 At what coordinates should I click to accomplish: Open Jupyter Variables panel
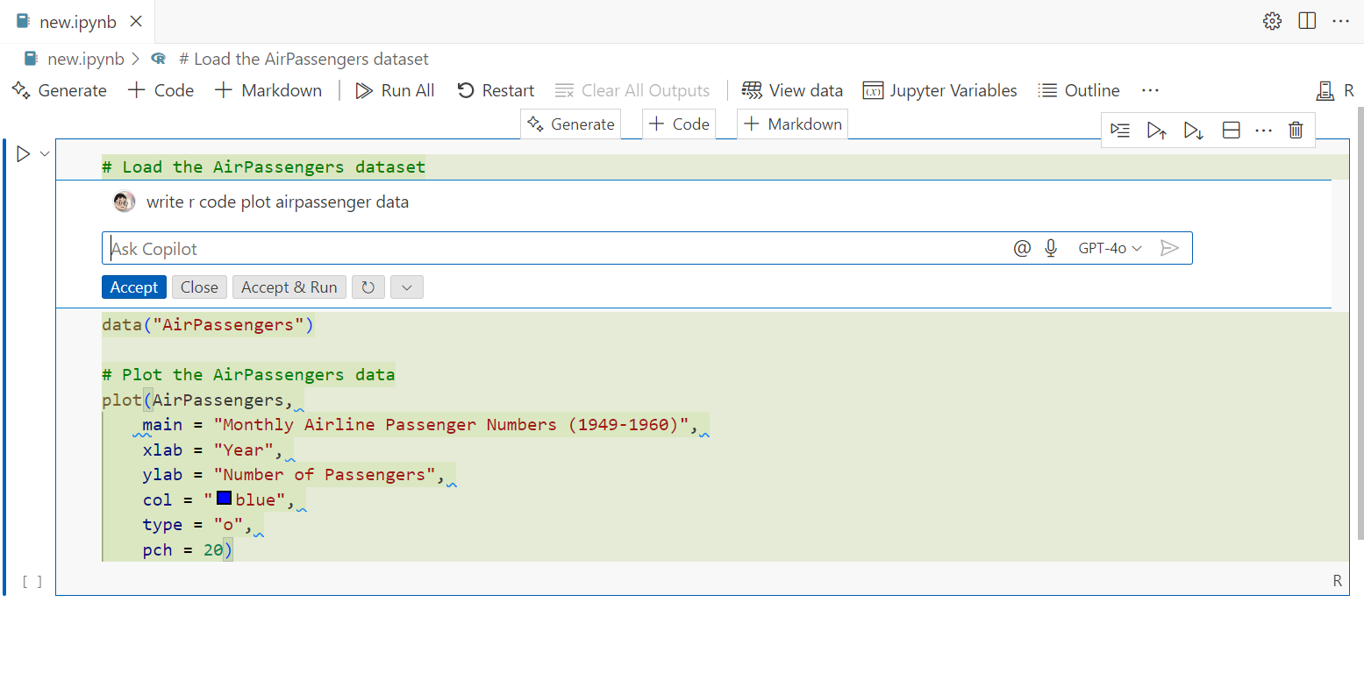(x=940, y=91)
